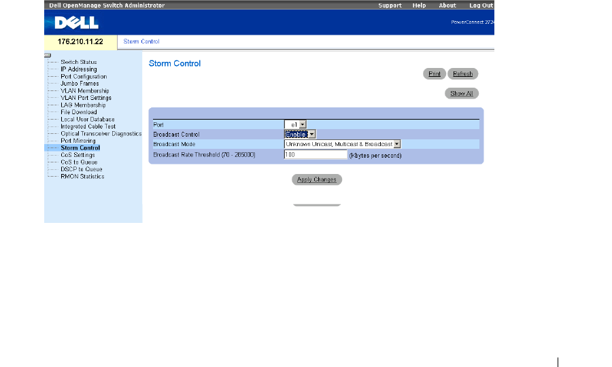This screenshot has width=612, height=367.
Task: Click the Storm Control page heading
Action: coord(175,64)
